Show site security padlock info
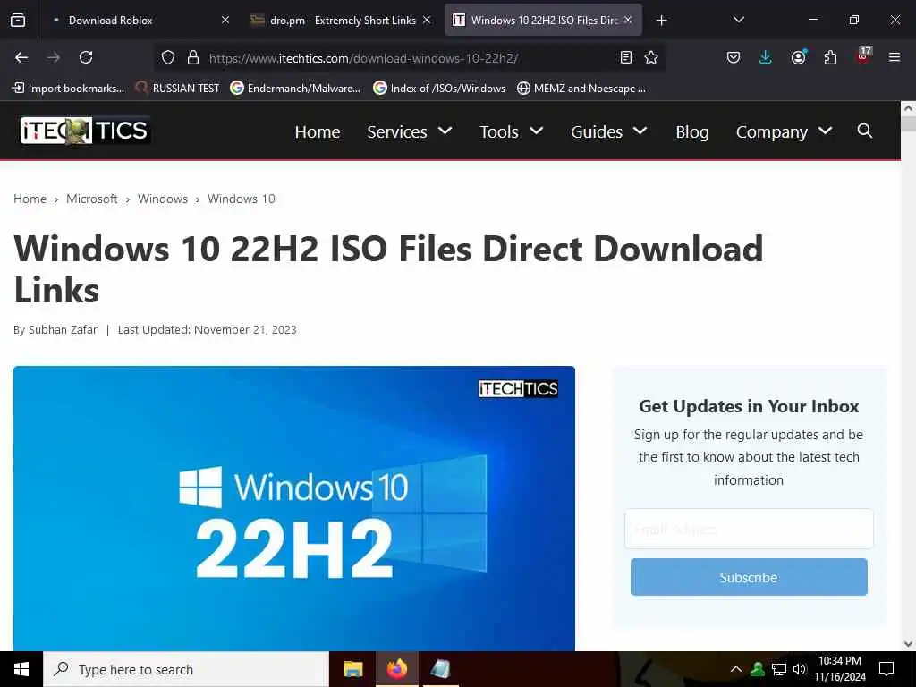 tap(193, 57)
